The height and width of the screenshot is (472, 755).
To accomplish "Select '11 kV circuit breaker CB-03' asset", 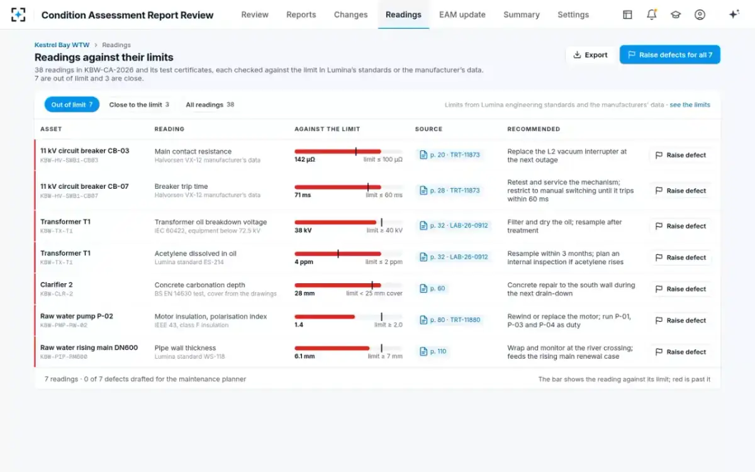I will (84, 151).
